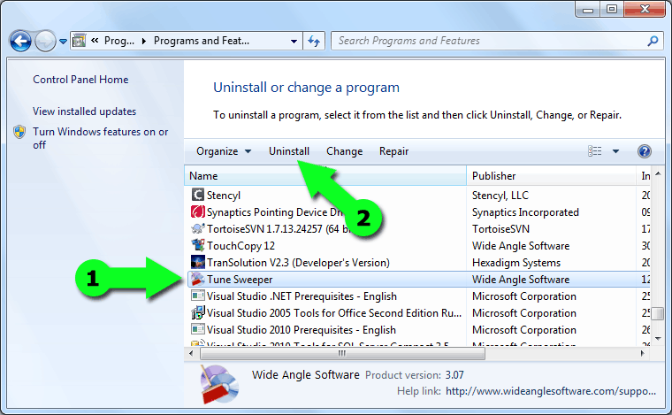Click Stencyl, LLC publisher cell
This screenshot has width=672, height=415.
coord(500,196)
